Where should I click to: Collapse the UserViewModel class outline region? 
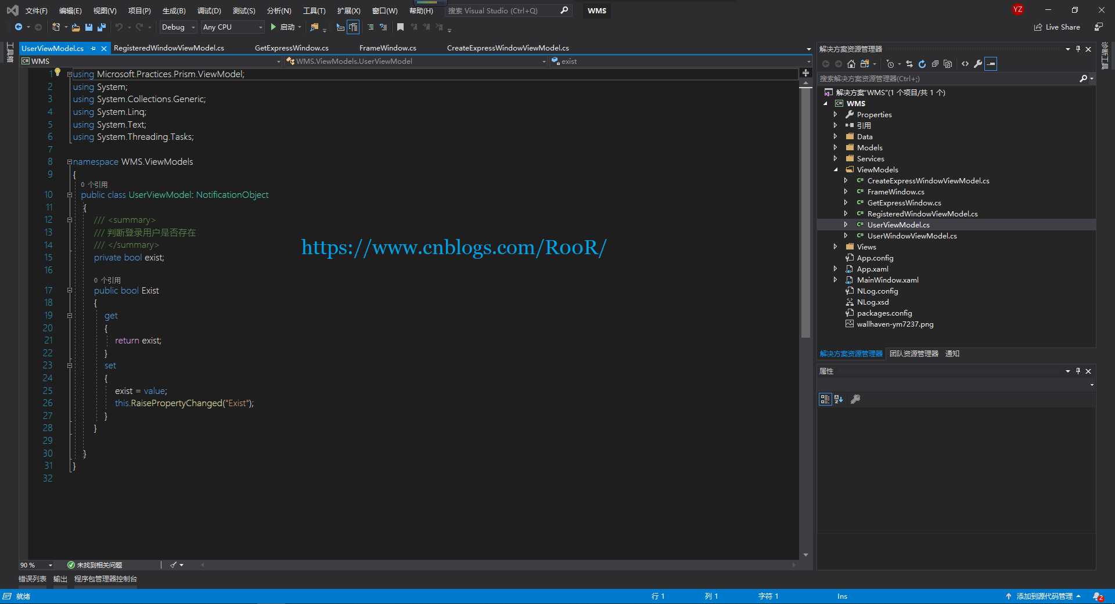coord(70,195)
